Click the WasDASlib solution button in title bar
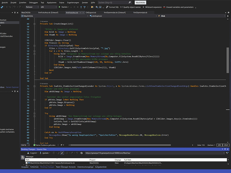The image size is (231, 173). pos(140,3)
